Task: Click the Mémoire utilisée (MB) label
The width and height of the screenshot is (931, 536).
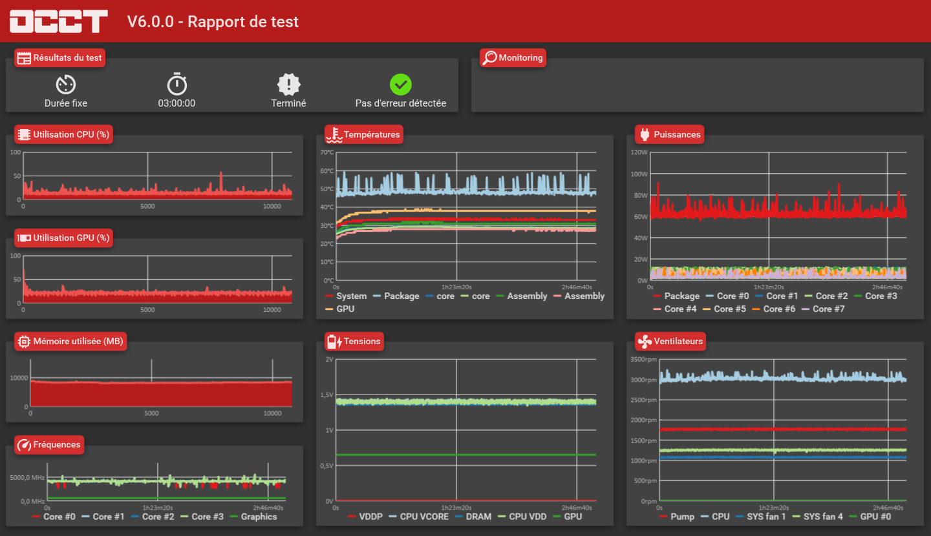Action: coord(78,341)
